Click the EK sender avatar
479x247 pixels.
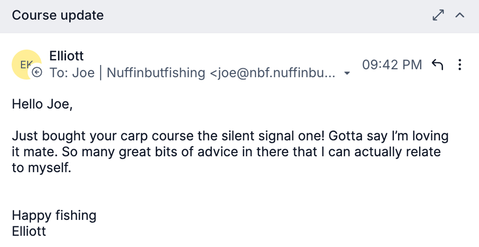point(26,65)
